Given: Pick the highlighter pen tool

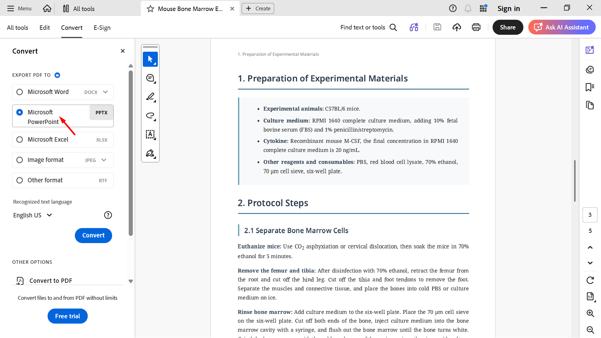Looking at the screenshot, I should point(150,97).
